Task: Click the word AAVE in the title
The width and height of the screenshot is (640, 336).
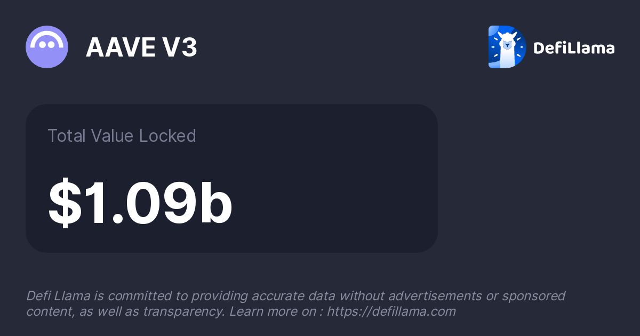Action: pos(119,47)
